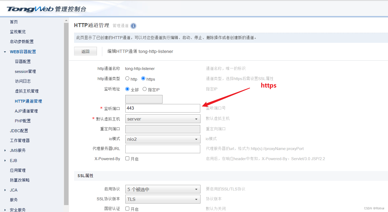Open the 启用协议 5 个被选中 dropdown
The image size is (388, 212).
(x=163, y=189)
